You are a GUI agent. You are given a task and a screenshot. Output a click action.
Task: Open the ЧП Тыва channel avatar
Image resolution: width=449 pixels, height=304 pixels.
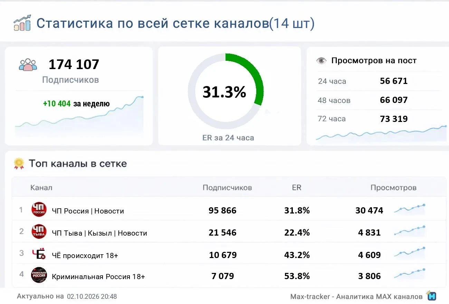tap(39, 231)
